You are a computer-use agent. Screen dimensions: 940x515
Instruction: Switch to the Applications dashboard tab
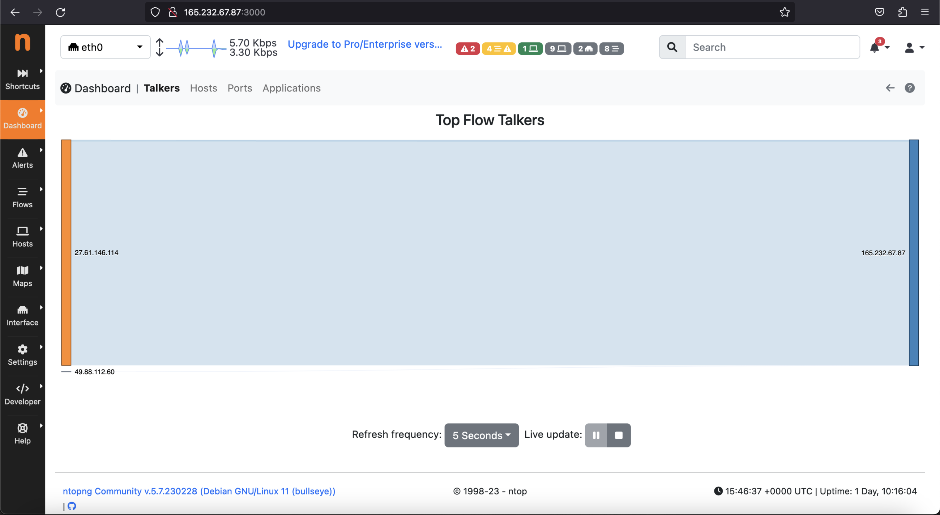[x=291, y=88]
